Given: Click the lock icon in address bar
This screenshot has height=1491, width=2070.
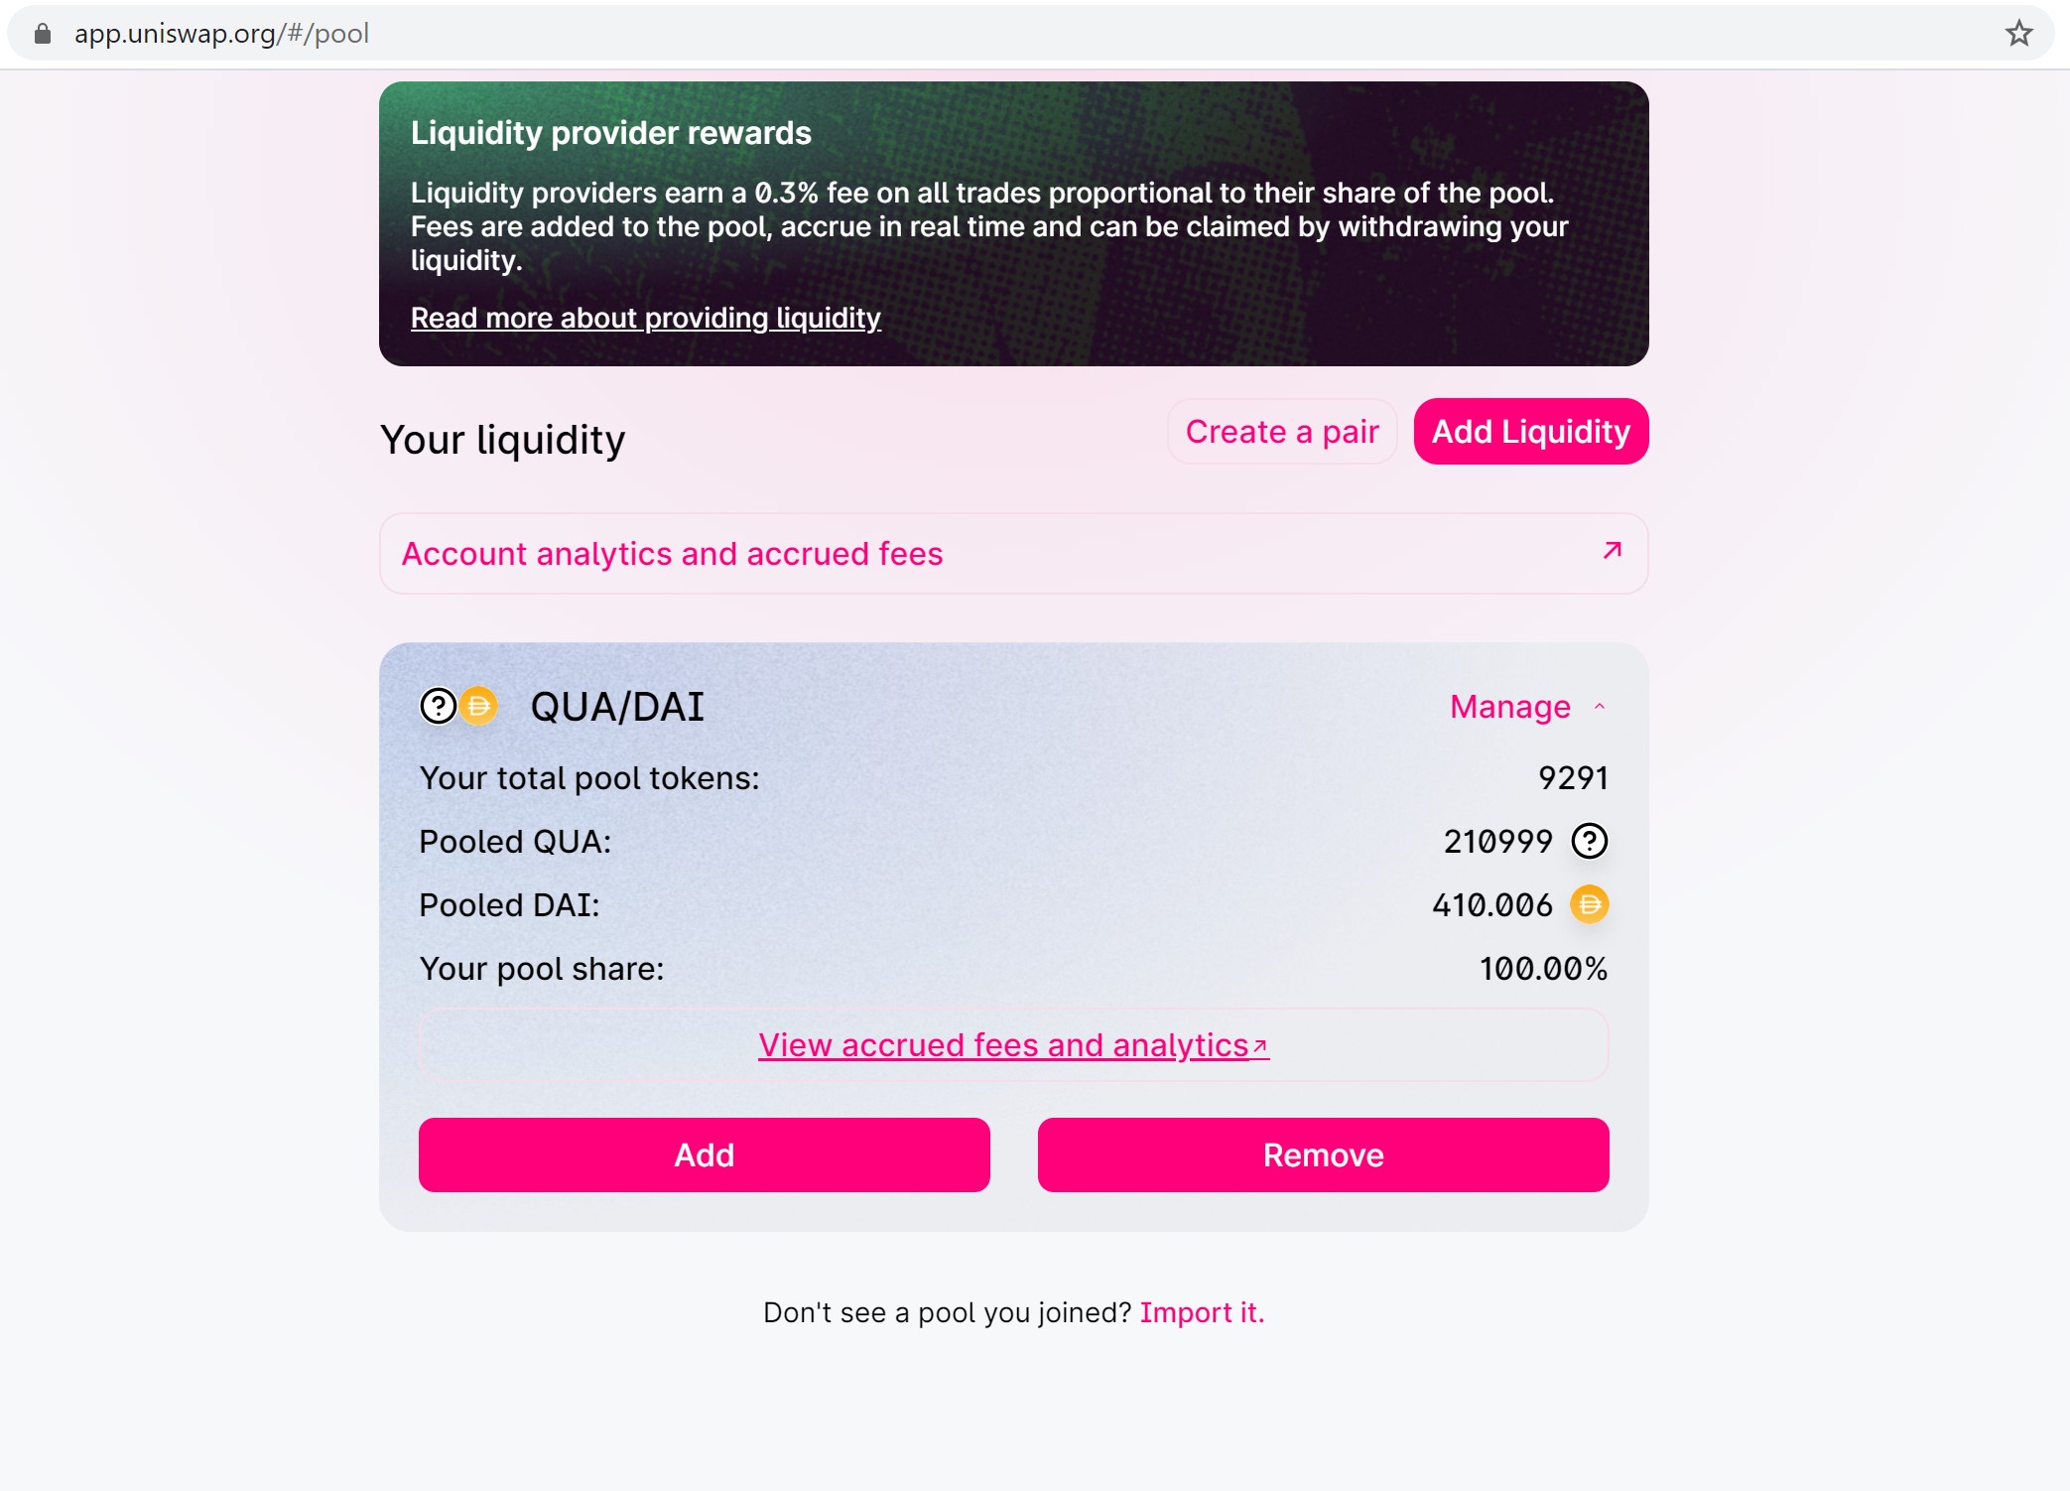Looking at the screenshot, I should pyautogui.click(x=43, y=34).
